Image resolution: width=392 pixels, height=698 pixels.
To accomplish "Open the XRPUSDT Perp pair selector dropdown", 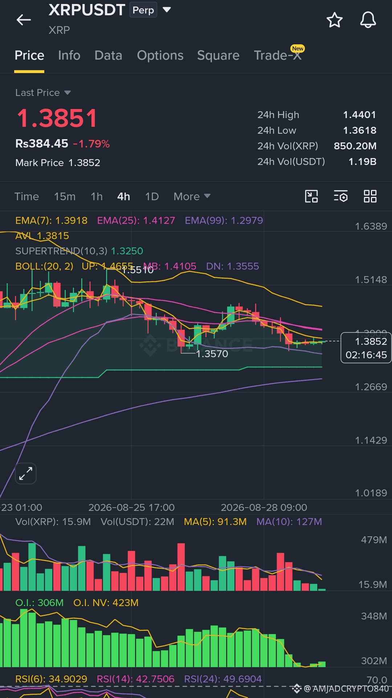I will point(167,10).
